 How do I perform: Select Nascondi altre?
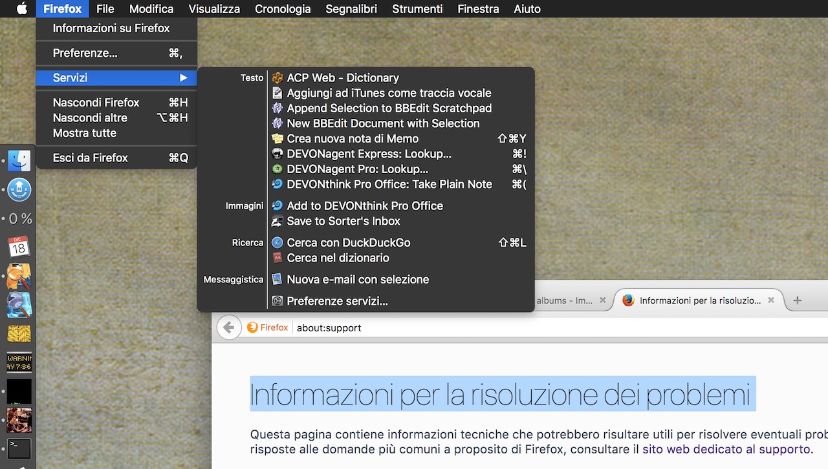(x=116, y=118)
